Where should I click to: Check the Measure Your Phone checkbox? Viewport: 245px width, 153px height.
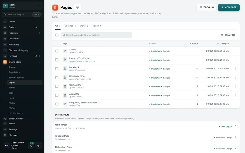[57, 60]
